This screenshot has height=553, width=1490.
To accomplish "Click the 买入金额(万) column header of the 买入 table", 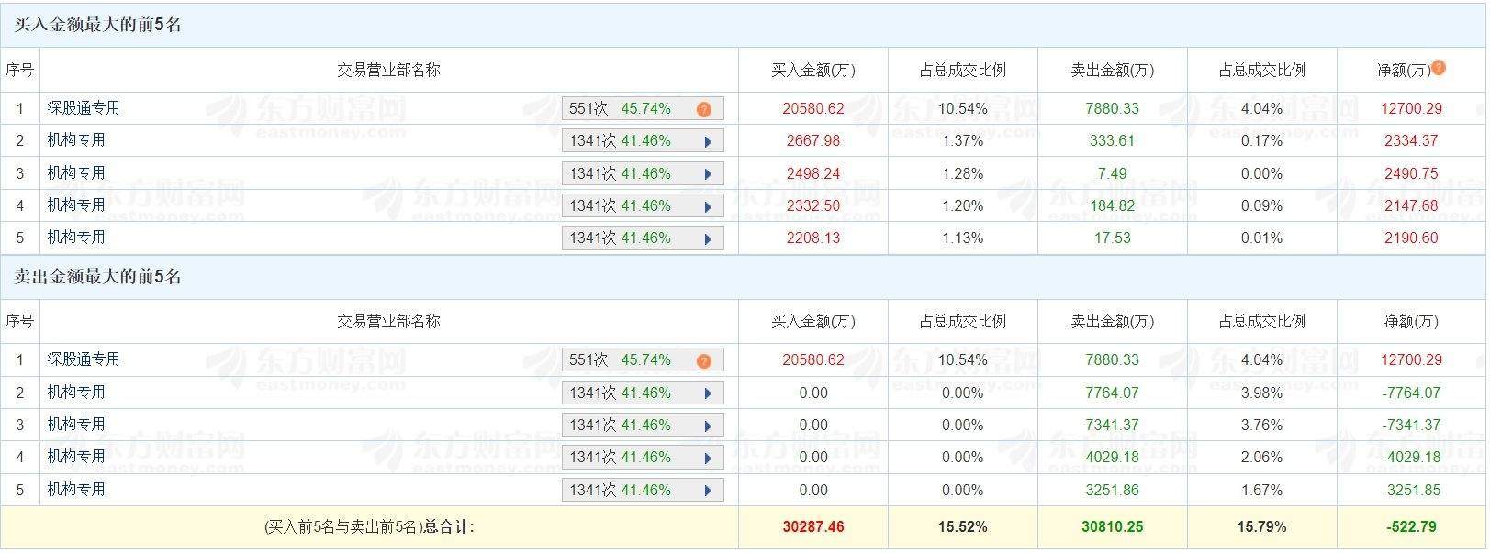I will point(812,71).
